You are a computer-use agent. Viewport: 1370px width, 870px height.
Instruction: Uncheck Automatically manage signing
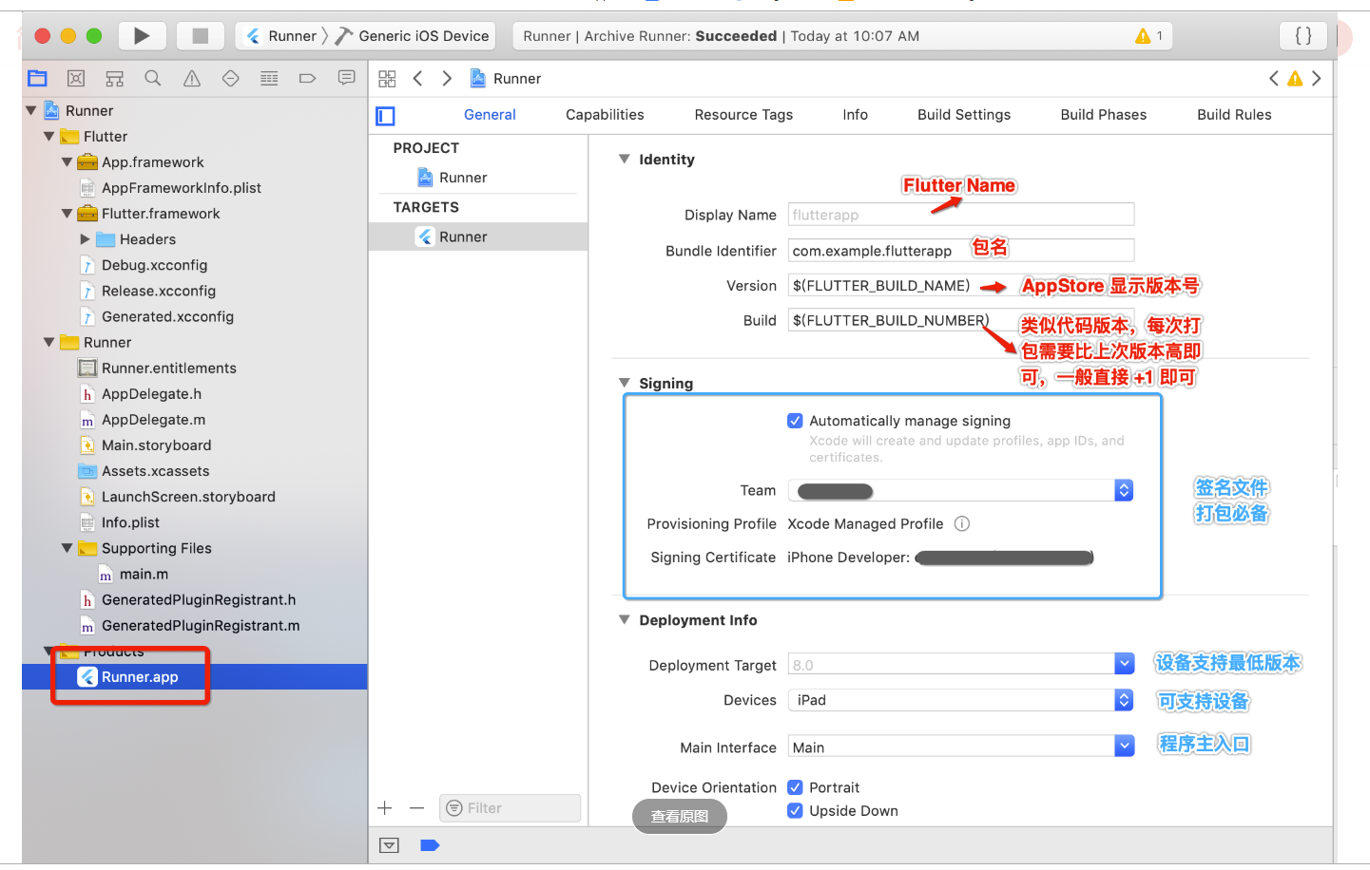[x=795, y=421]
